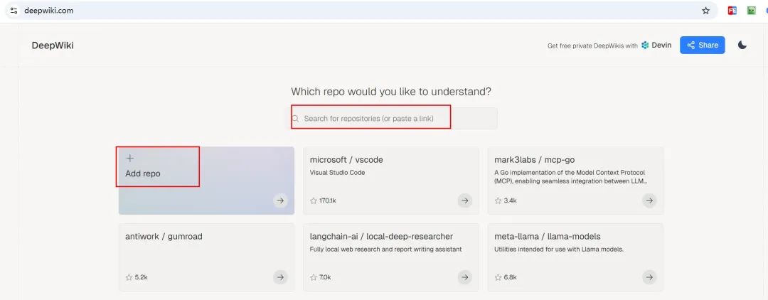Bookmark this page with the star icon

tap(706, 10)
